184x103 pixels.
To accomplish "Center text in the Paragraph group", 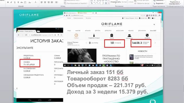I will point(45,2).
